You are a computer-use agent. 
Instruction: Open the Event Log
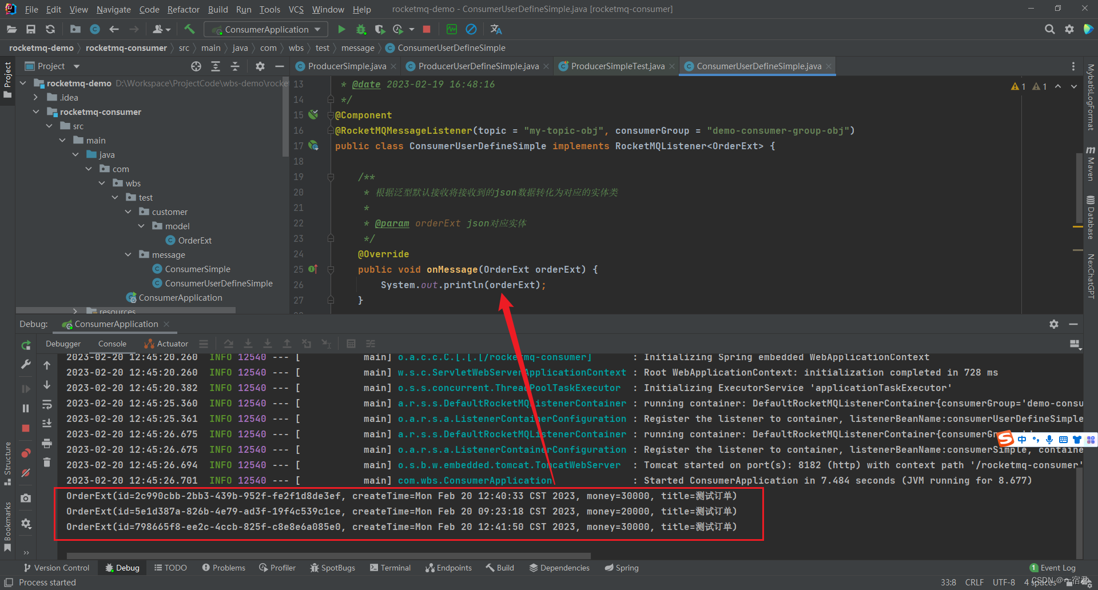pos(1052,568)
